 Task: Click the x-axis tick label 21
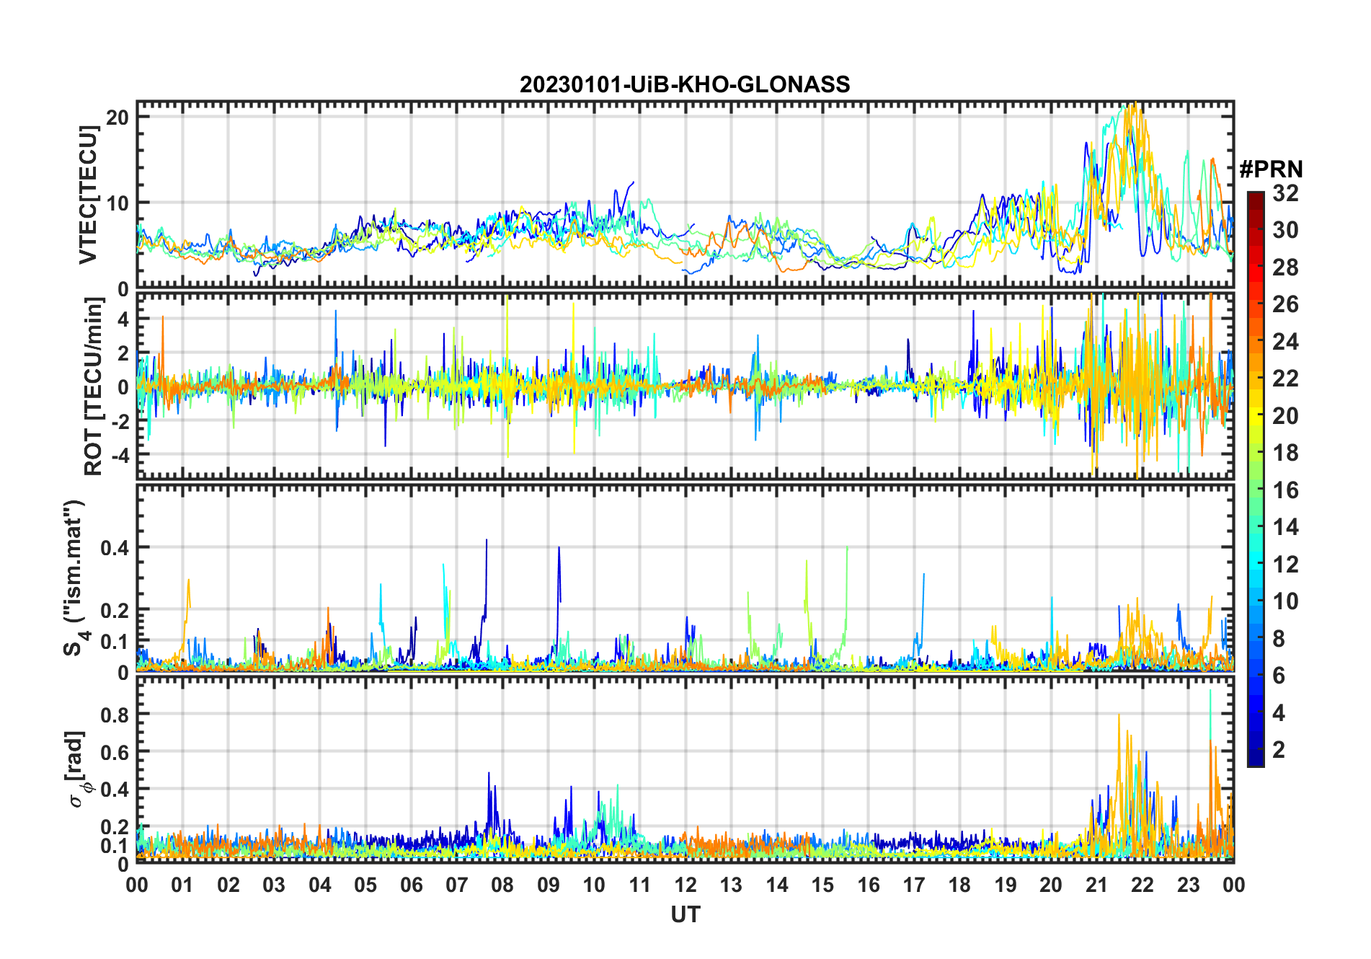click(x=1097, y=885)
